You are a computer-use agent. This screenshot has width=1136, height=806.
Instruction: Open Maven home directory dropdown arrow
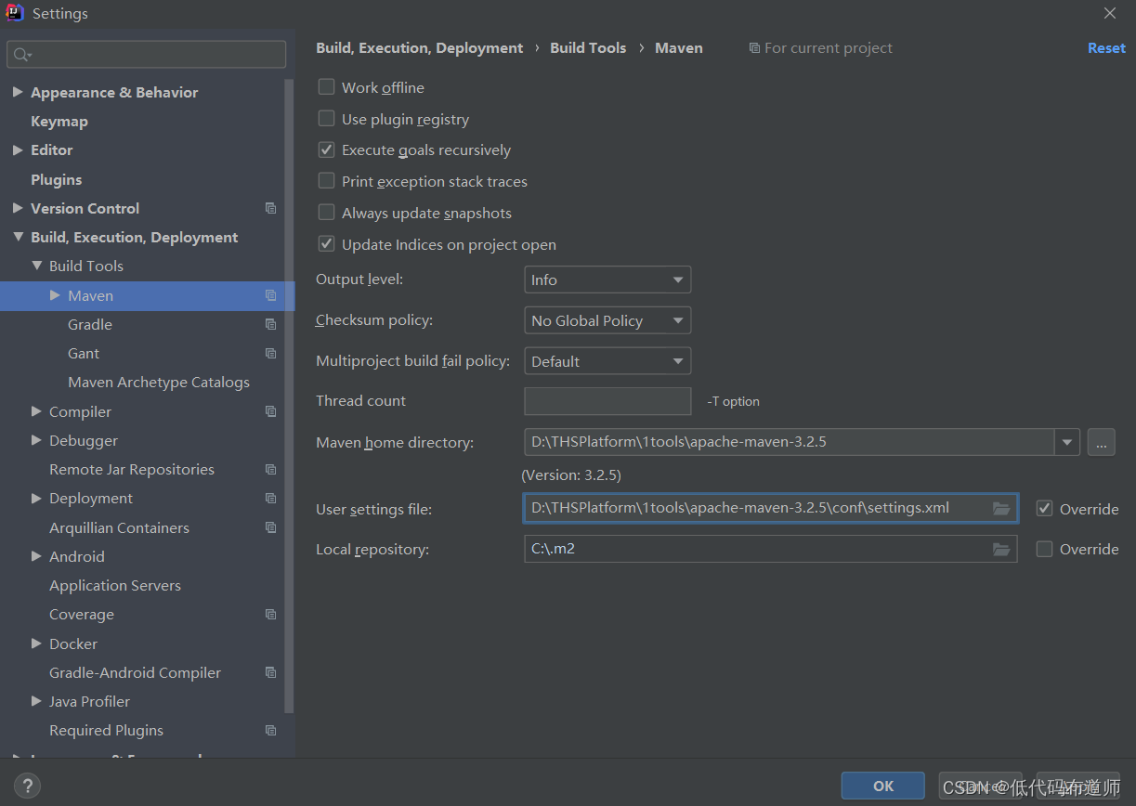(1067, 442)
